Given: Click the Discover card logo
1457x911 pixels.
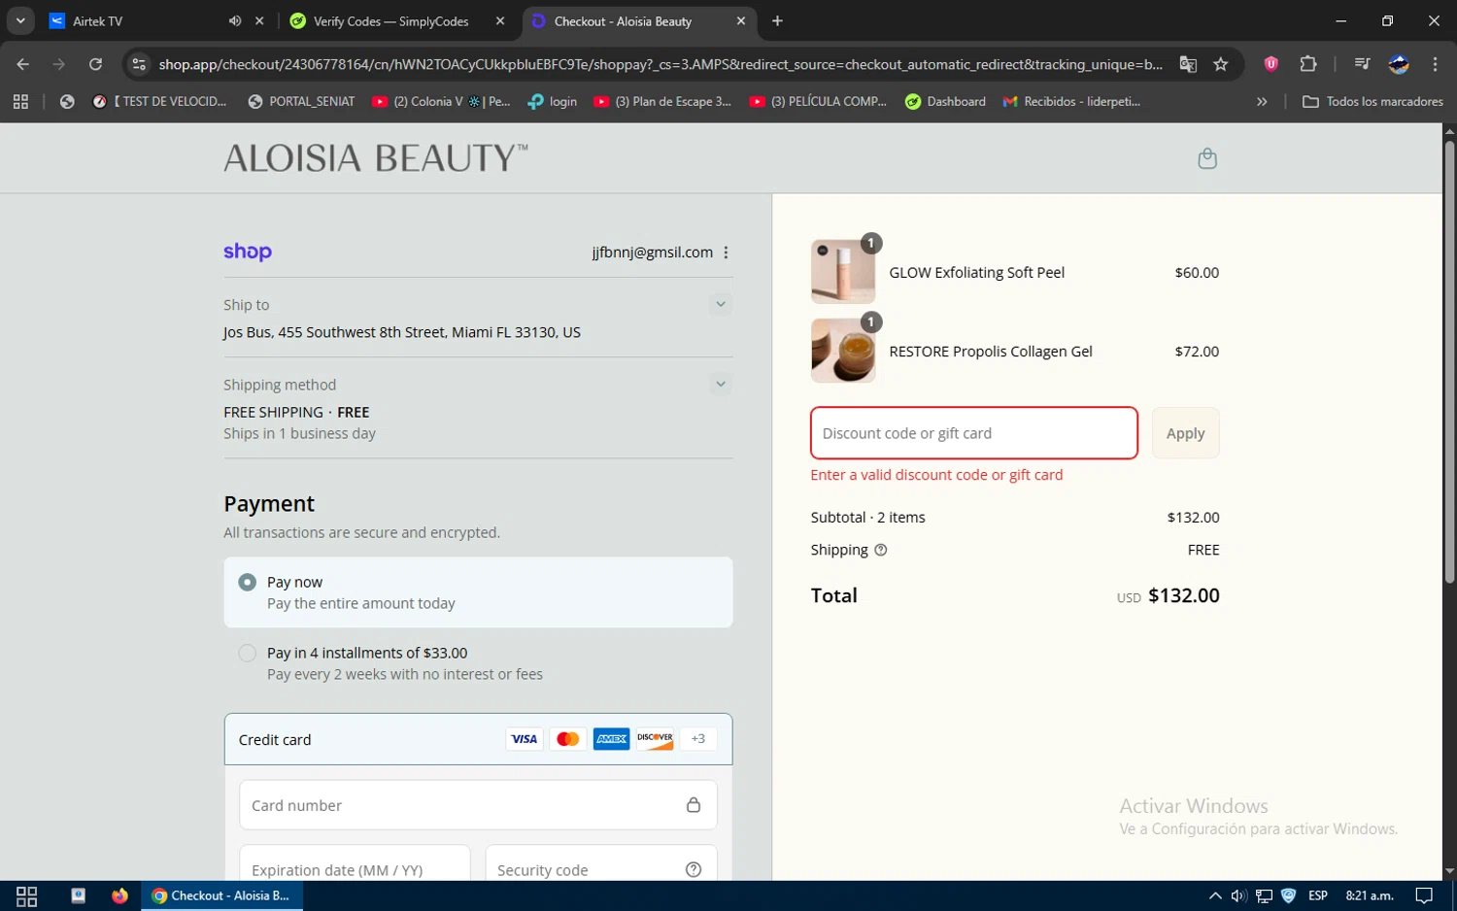Looking at the screenshot, I should (x=656, y=739).
